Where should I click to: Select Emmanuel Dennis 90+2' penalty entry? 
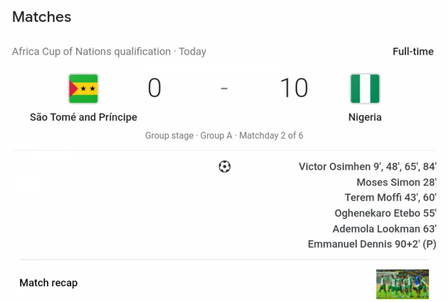click(372, 244)
